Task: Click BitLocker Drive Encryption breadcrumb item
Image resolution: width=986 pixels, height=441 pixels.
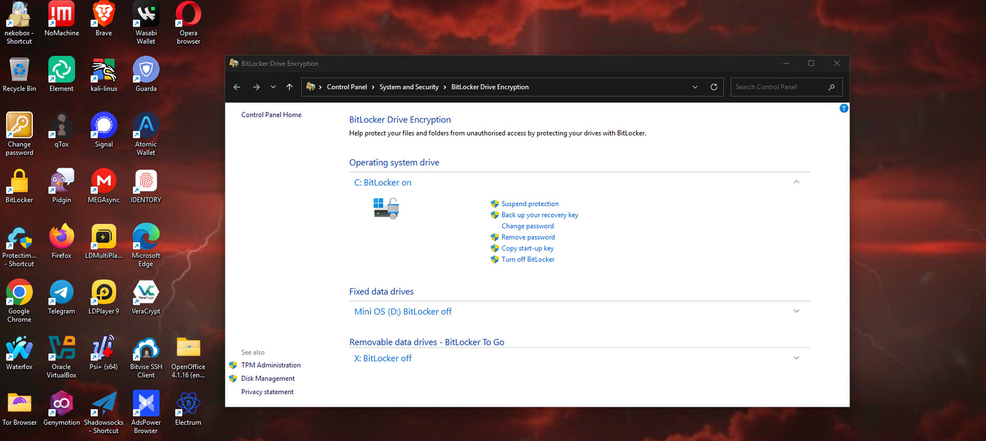Action: [490, 87]
